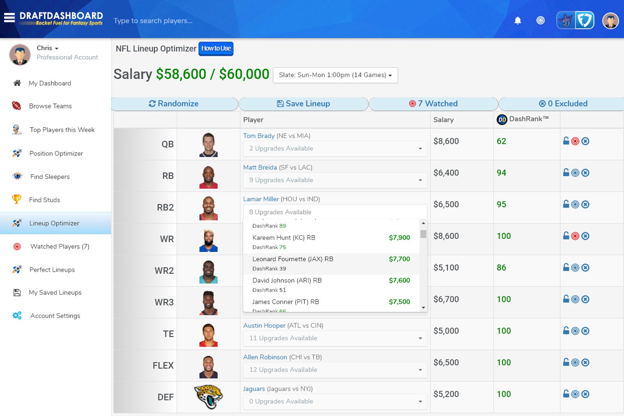Exclude Allen Robinson using the X icon
Viewport: 624px width, 416px height.
click(x=585, y=362)
